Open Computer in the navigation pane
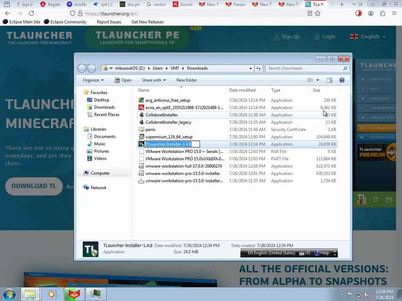Image resolution: width=402 pixels, height=301 pixels. pyautogui.click(x=100, y=173)
